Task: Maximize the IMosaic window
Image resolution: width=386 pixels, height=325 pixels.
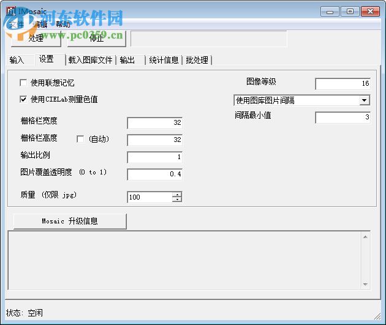Action: (x=350, y=12)
